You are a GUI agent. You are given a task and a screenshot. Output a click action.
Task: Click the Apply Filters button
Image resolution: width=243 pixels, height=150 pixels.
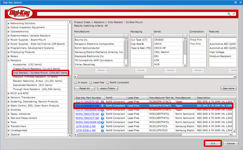[x=108, y=88]
